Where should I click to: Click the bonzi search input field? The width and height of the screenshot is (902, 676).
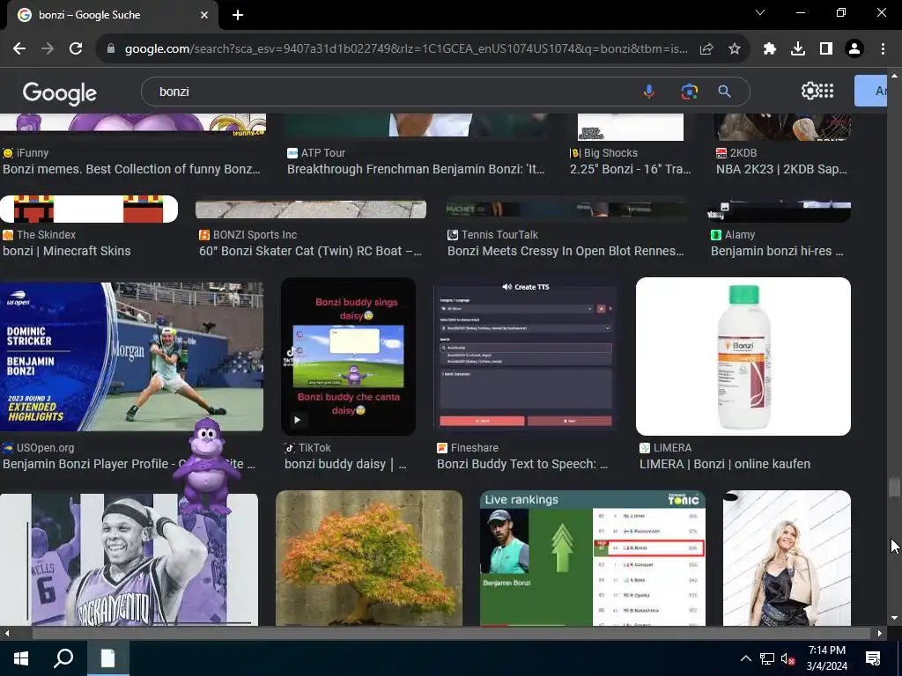point(391,92)
